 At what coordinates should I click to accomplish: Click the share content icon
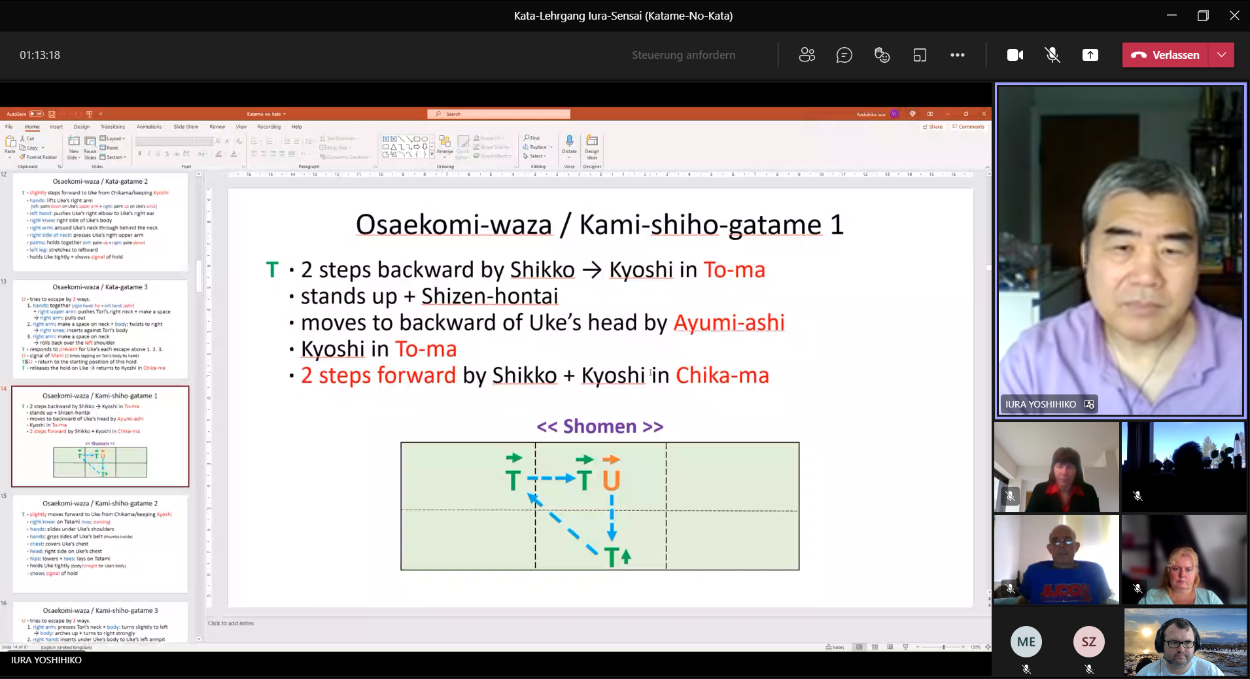pyautogui.click(x=1090, y=56)
